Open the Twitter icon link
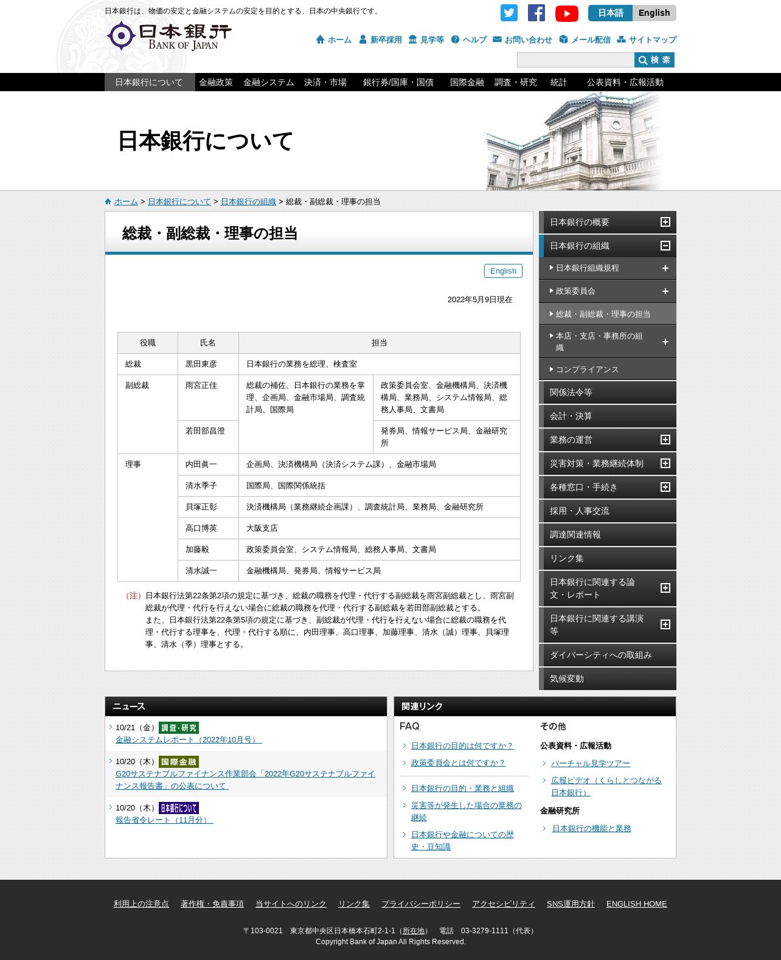This screenshot has width=781, height=960. click(x=509, y=13)
